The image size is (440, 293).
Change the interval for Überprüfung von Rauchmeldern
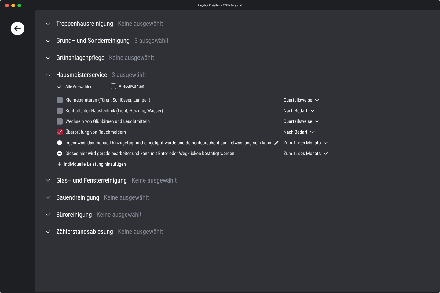coord(299,132)
